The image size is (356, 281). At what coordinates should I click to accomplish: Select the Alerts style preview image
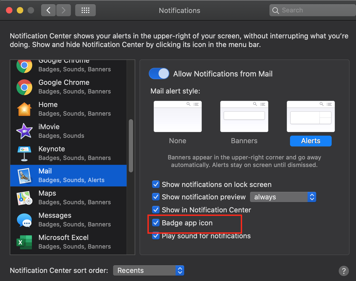tap(311, 116)
